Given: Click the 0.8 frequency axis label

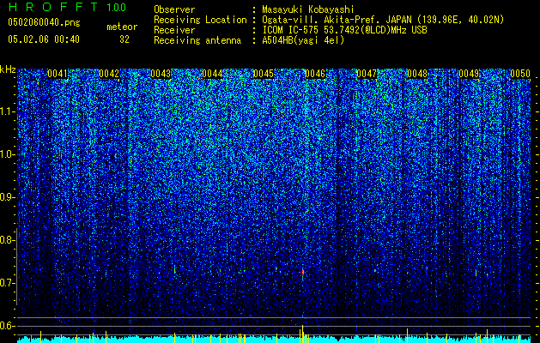Looking at the screenshot, I should click(x=7, y=240).
